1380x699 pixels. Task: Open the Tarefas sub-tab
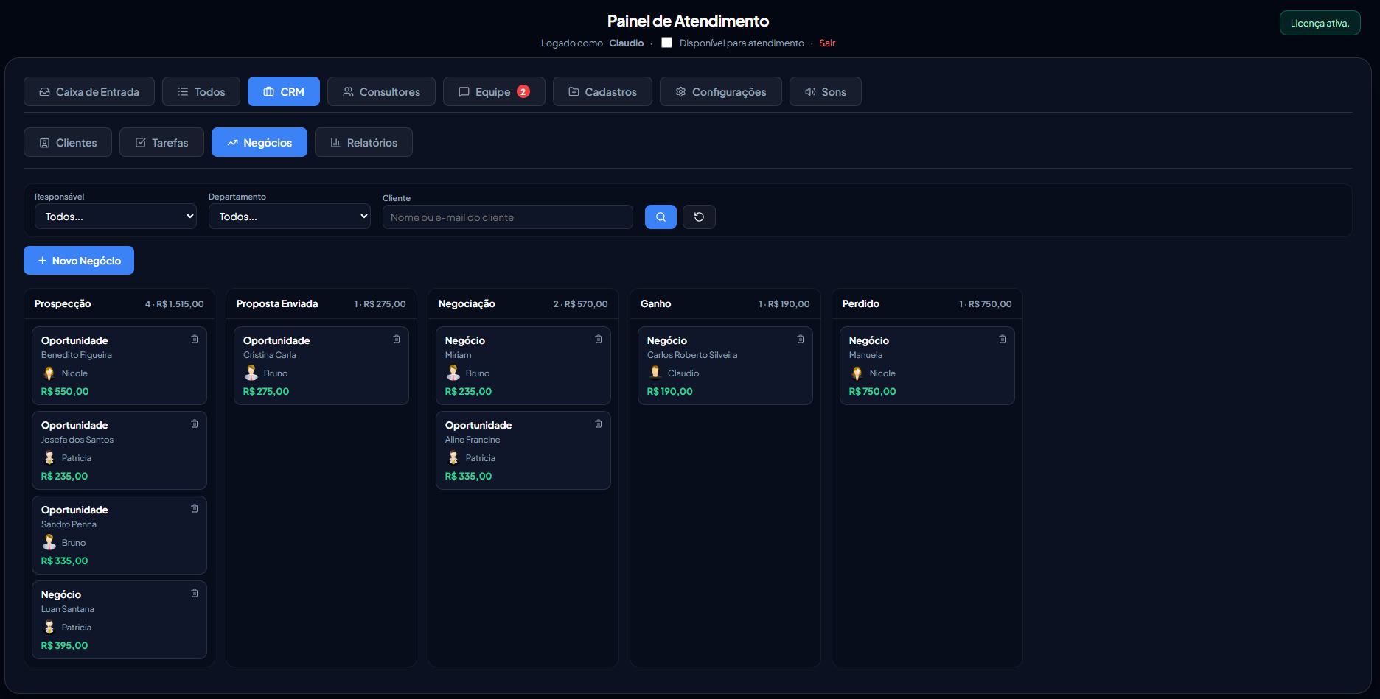click(x=161, y=142)
